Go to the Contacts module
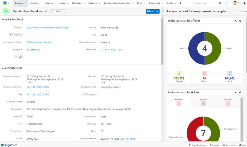Viewport: 247px width, 147px height. tap(34, 3)
